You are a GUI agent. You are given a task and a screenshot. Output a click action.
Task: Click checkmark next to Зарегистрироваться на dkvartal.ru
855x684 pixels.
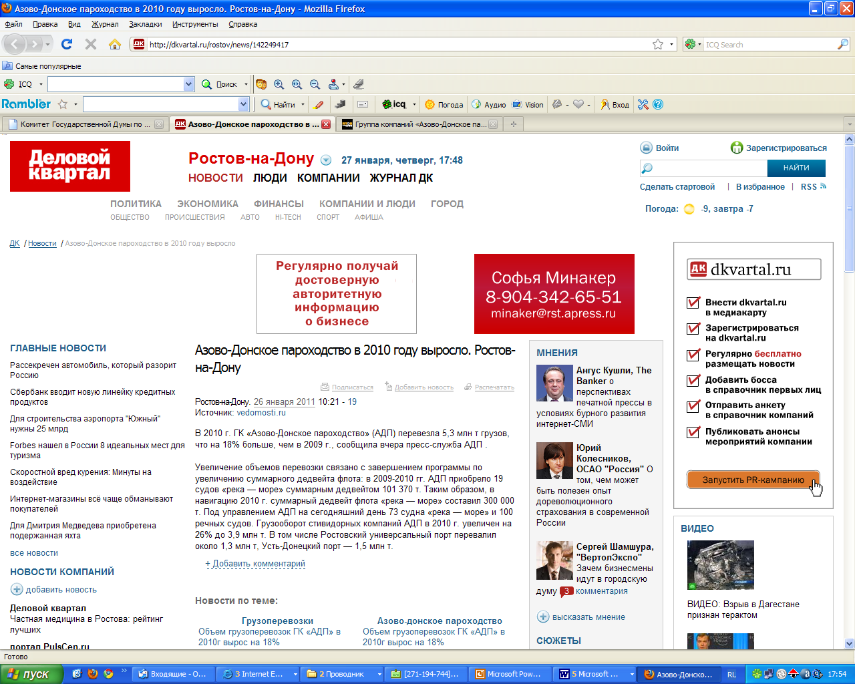coord(693,328)
